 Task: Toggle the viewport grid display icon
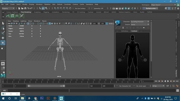[28, 23]
